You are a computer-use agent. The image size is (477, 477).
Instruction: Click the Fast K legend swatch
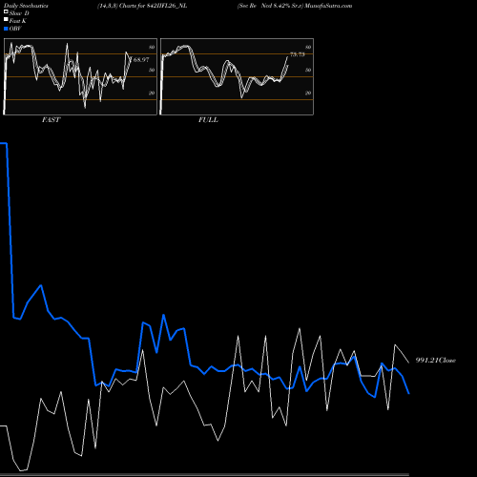pos(6,20)
